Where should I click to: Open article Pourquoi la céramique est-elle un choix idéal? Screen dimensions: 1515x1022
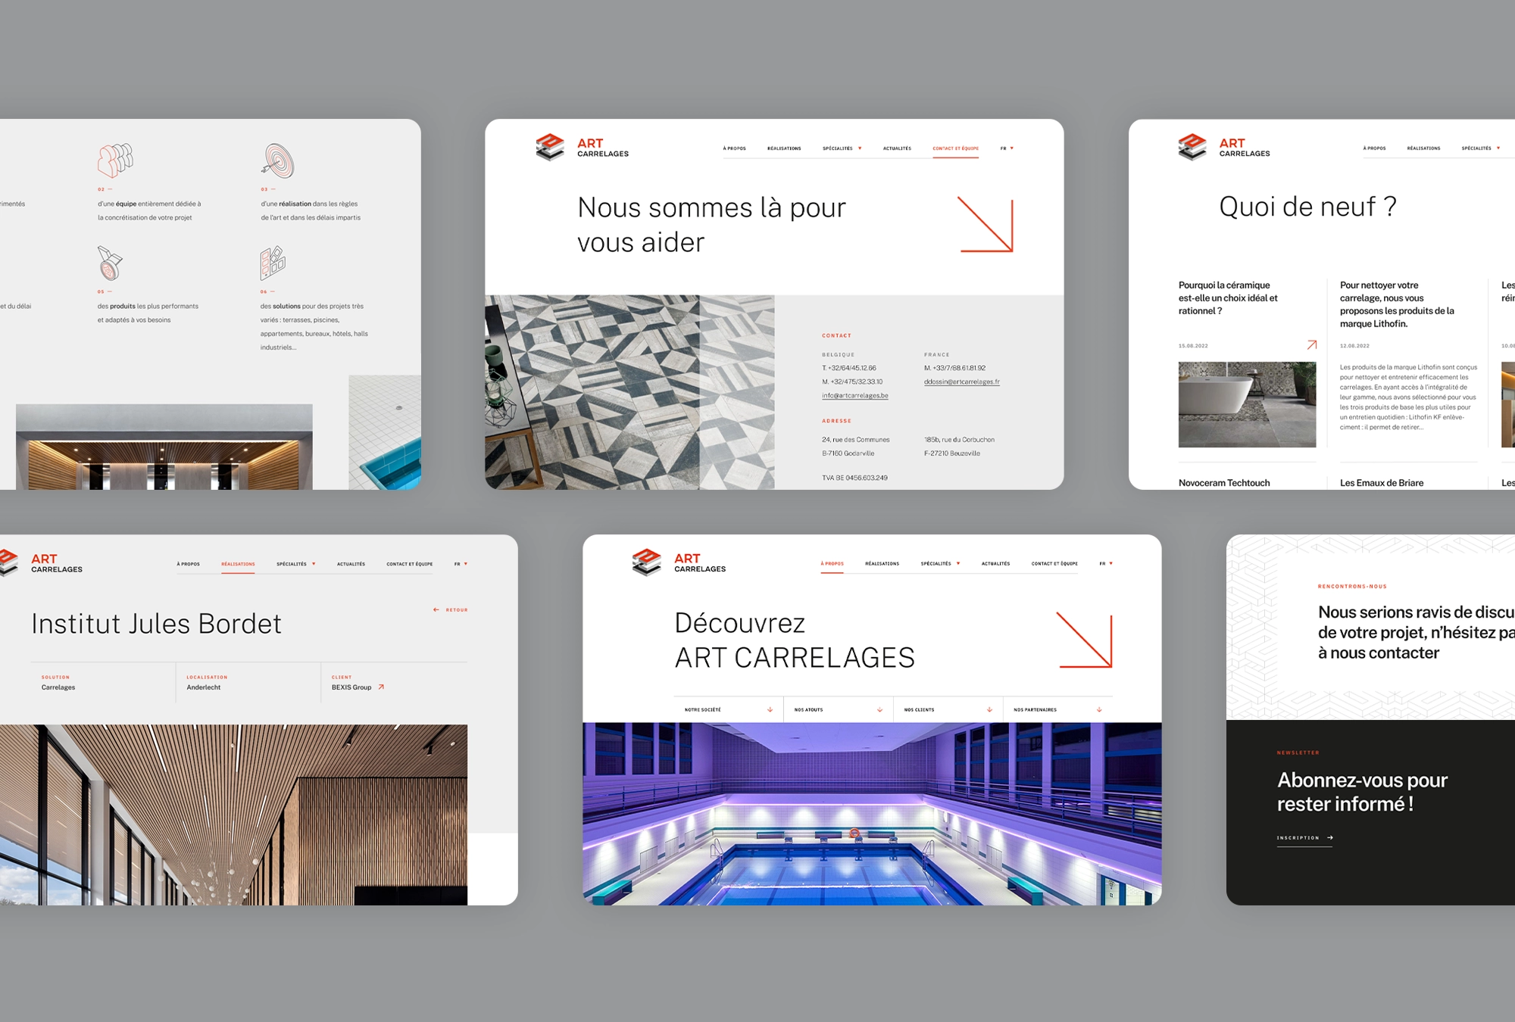pos(1228,298)
